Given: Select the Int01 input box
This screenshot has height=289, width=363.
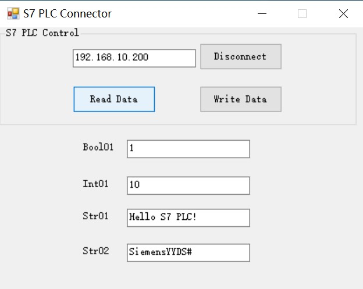Looking at the screenshot, I should click(188, 185).
